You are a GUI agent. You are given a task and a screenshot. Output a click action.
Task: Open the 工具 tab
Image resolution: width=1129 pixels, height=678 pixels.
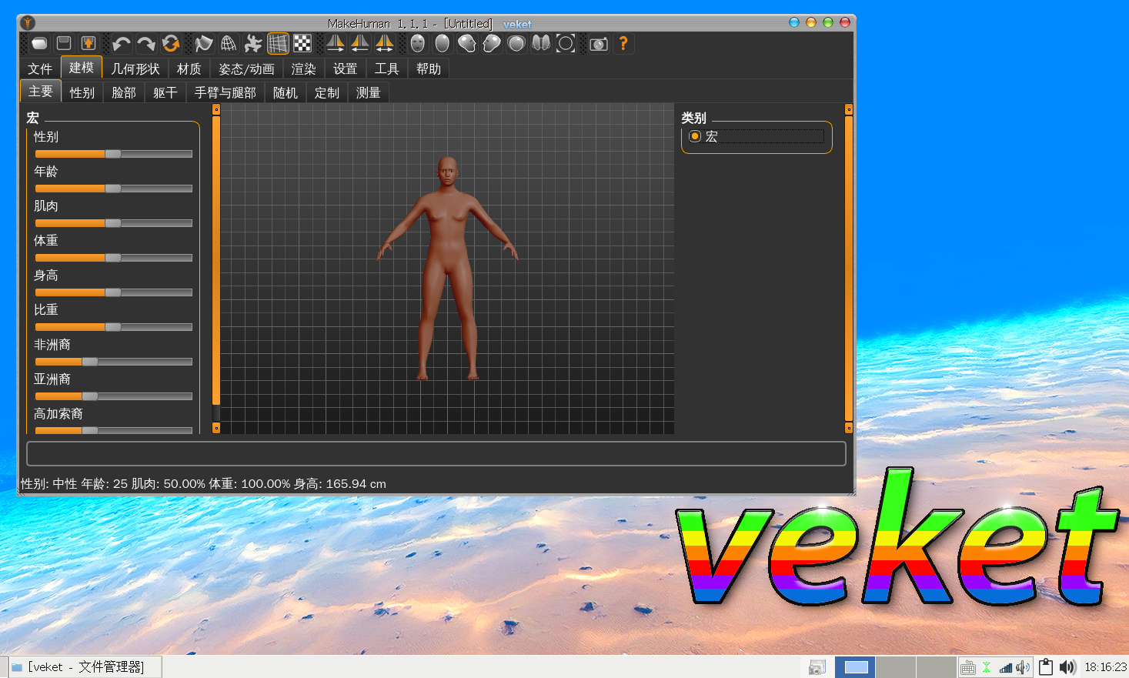pyautogui.click(x=387, y=69)
